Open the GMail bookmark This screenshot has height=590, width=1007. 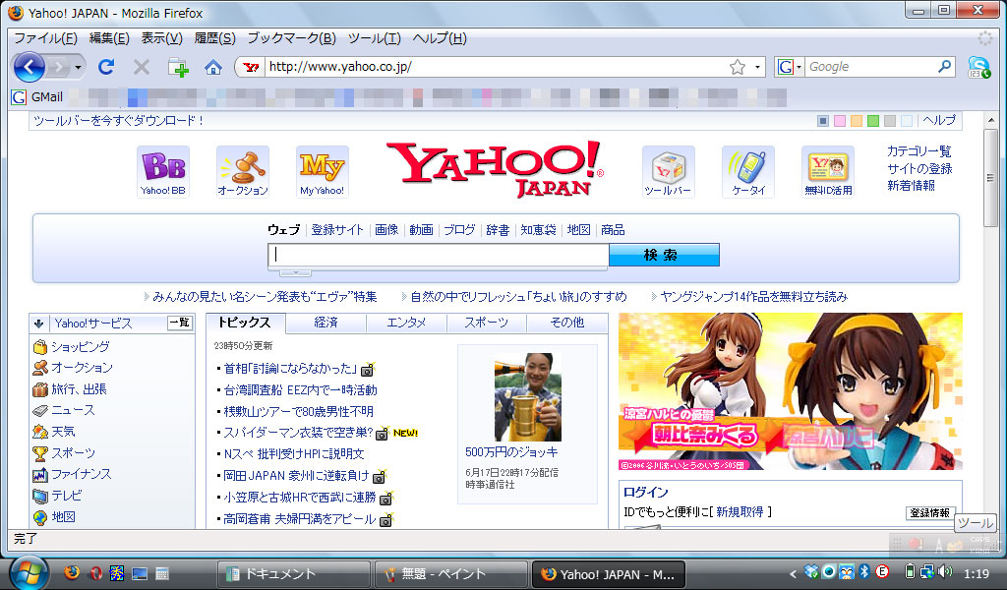click(x=38, y=97)
